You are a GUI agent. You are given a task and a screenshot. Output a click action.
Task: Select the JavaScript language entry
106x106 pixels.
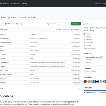[102, 93]
